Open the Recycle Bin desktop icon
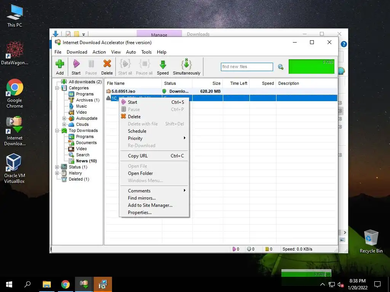The image size is (390, 292). [371, 241]
